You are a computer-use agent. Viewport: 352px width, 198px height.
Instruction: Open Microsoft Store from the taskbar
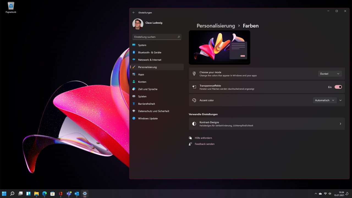[53, 194]
